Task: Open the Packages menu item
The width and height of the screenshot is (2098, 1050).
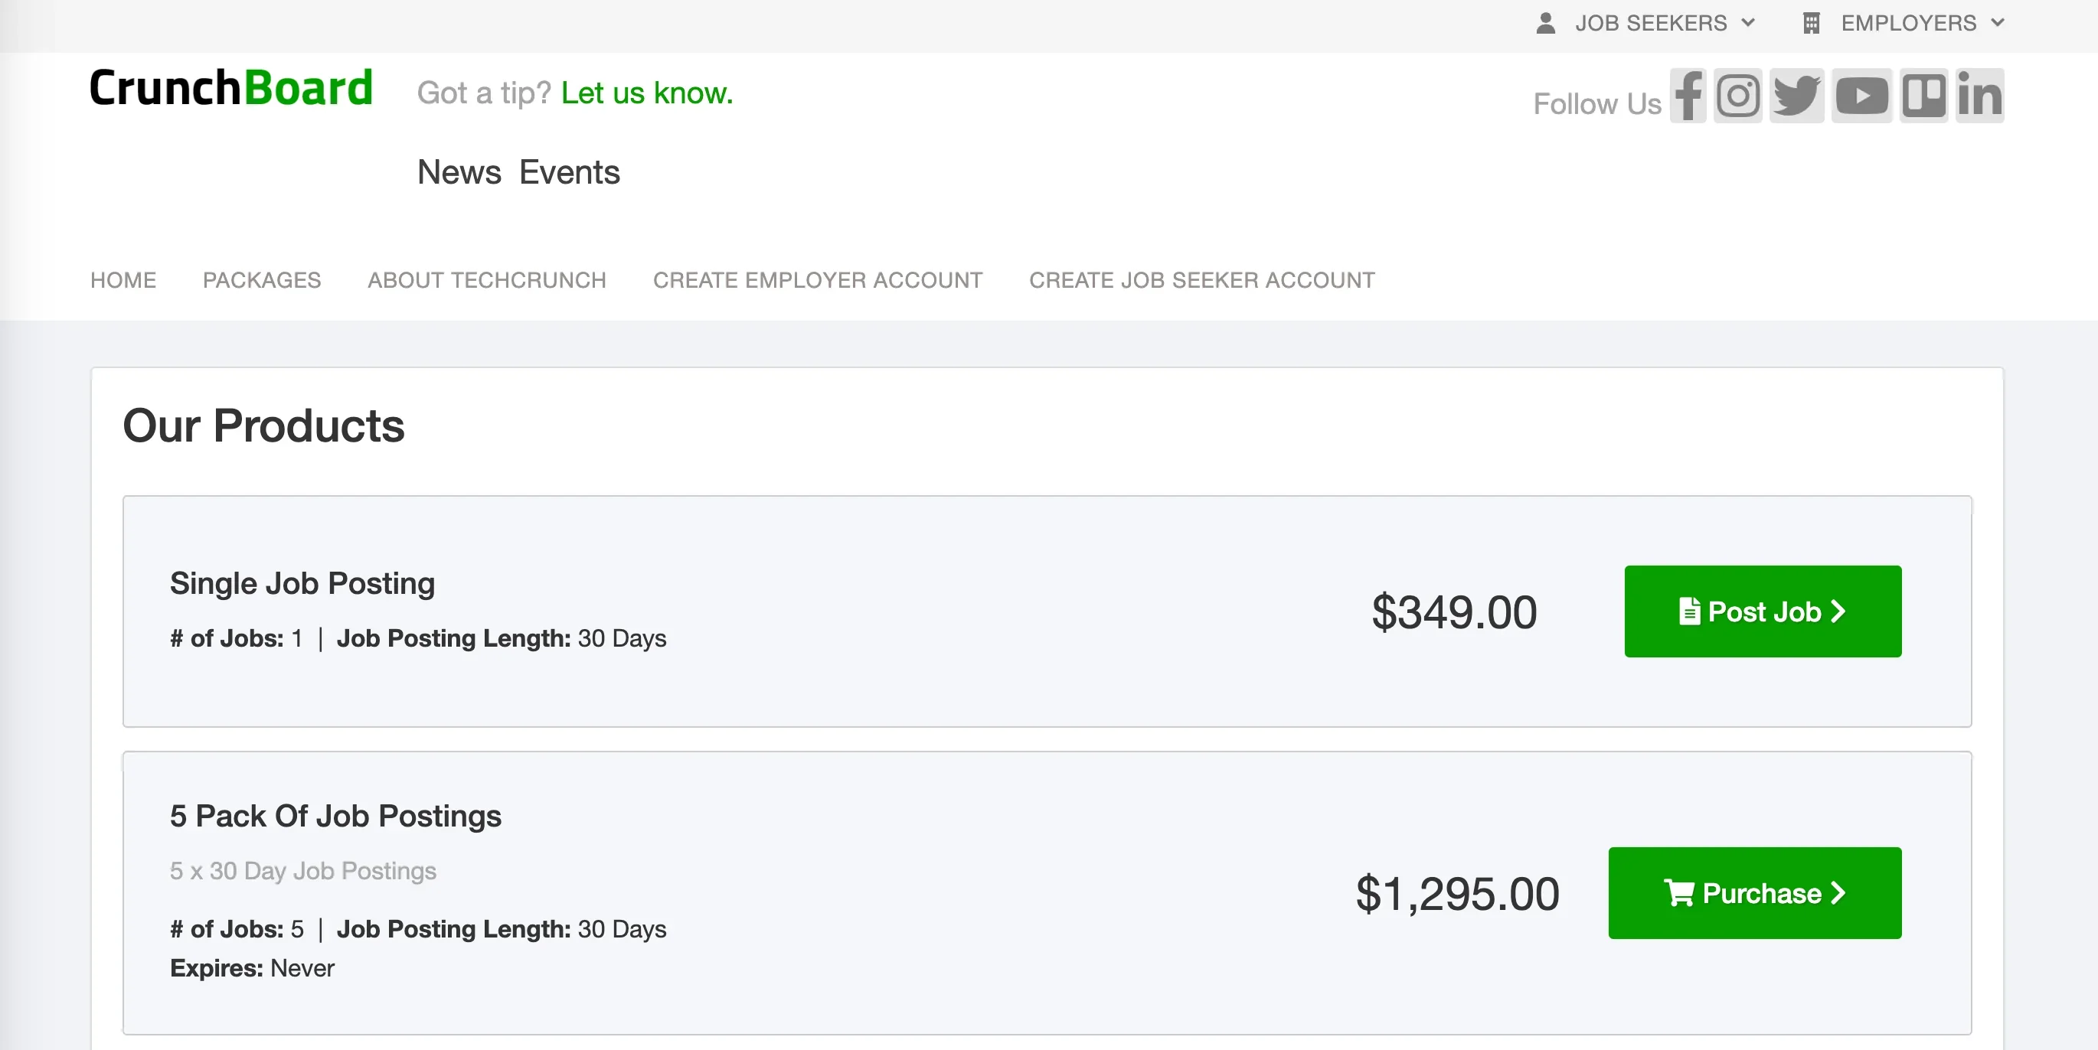Action: point(261,280)
